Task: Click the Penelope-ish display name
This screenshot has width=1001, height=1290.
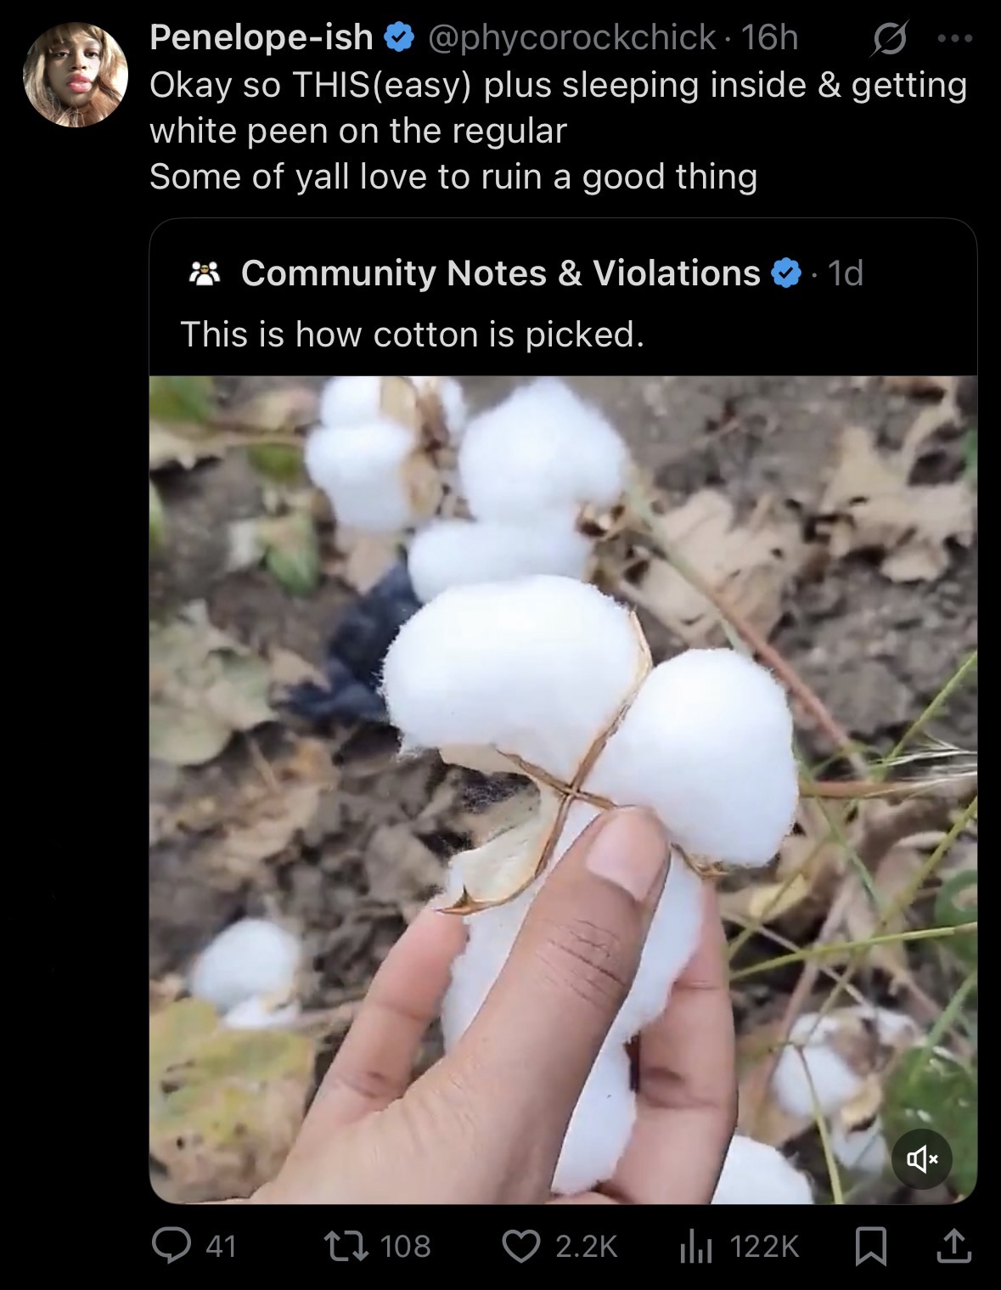Action: pos(261,37)
